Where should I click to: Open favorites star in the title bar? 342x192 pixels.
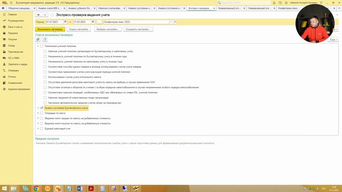(x=286, y=3)
